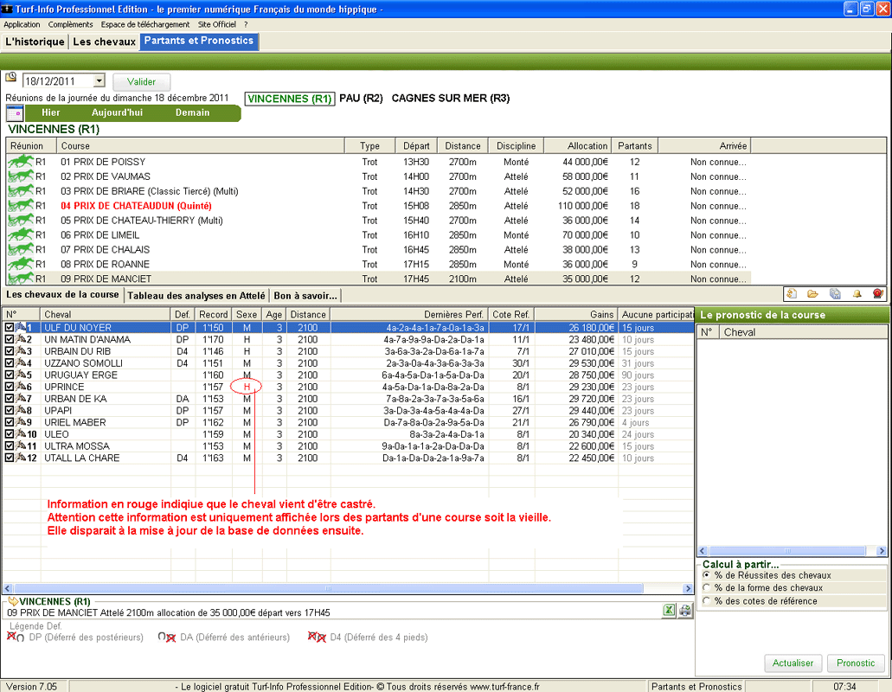Sort by the Cote Réf. column header
This screenshot has width=892, height=692.
[510, 315]
